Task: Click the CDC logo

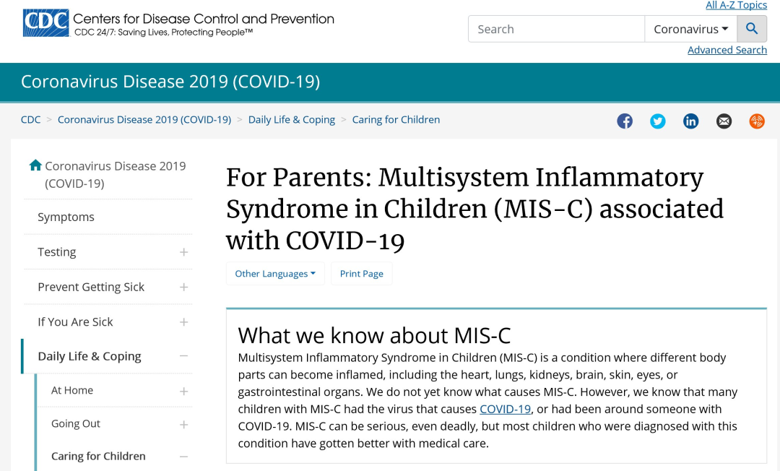Action: pos(45,23)
